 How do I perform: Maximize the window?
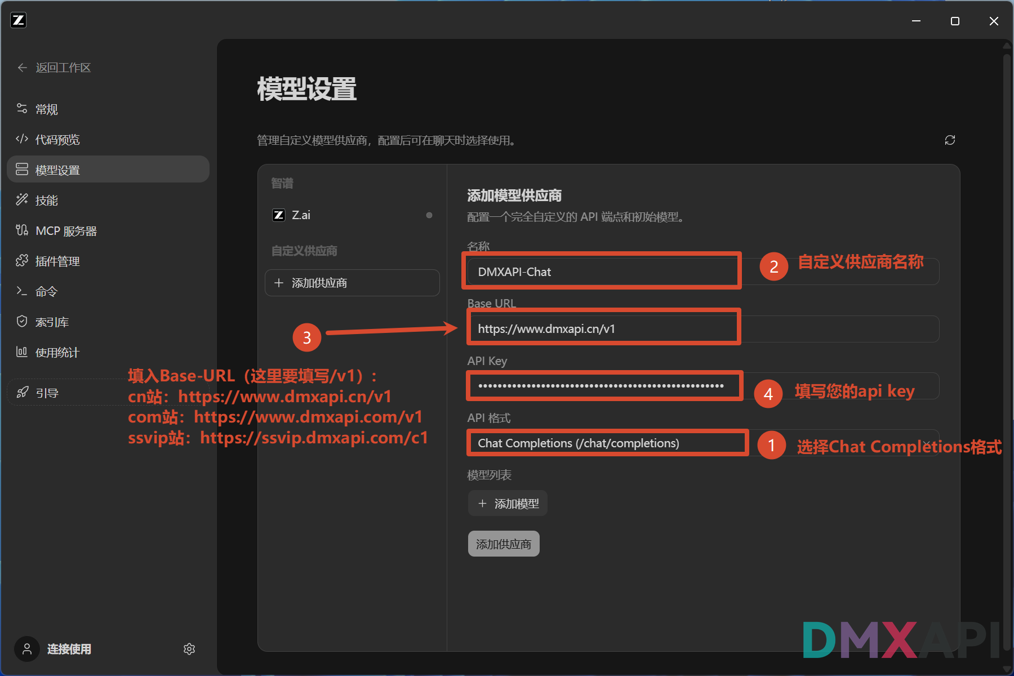(x=955, y=21)
